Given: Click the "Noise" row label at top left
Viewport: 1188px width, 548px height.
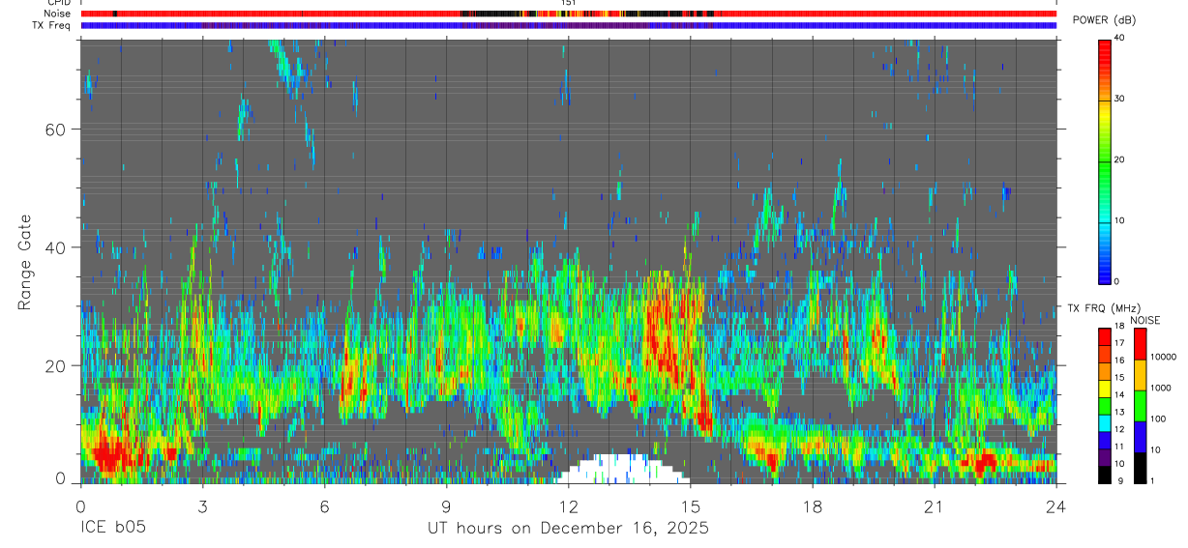Looking at the screenshot, I should tap(58, 14).
